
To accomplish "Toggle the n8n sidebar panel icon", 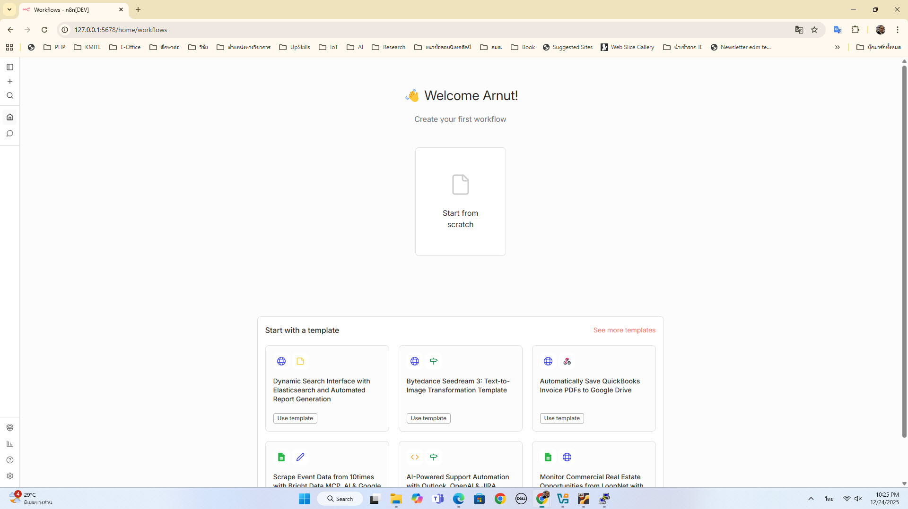I will point(10,67).
